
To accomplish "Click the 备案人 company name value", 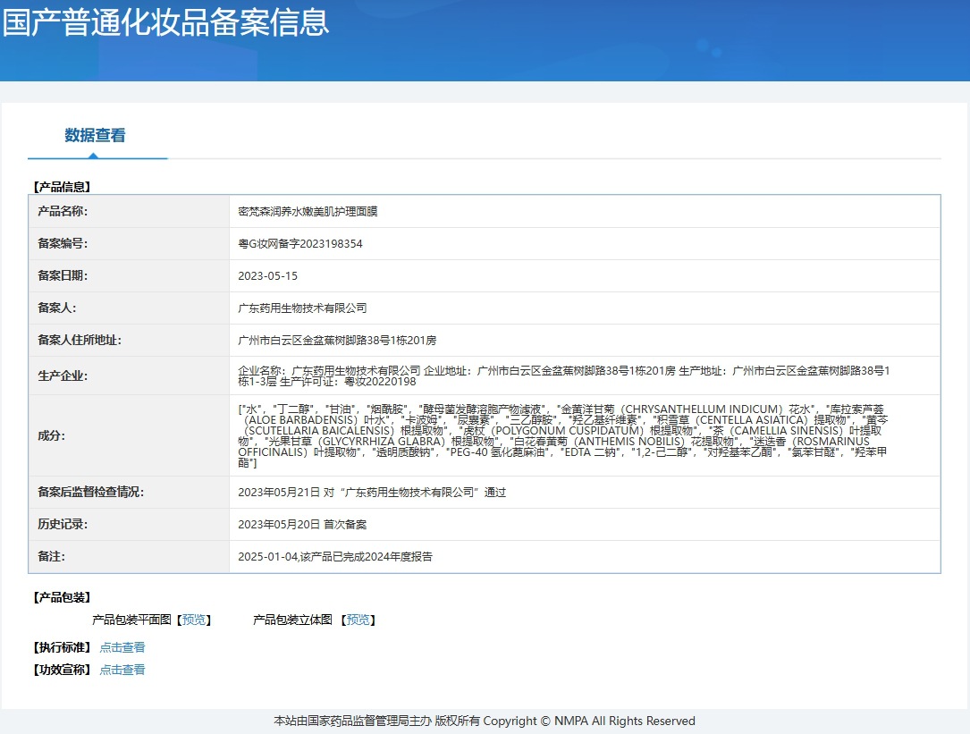I will (302, 308).
